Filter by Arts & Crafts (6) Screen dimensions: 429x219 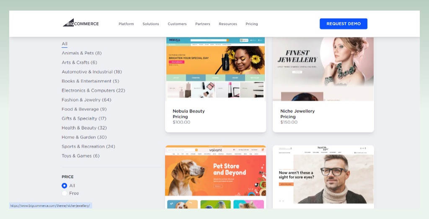click(79, 63)
